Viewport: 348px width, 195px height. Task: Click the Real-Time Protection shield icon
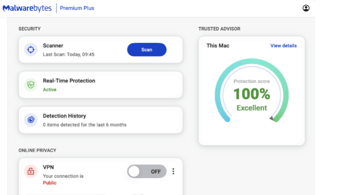tap(31, 85)
